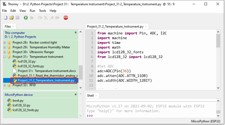Open the Tools menu
225x125 pixels.
(43, 11)
